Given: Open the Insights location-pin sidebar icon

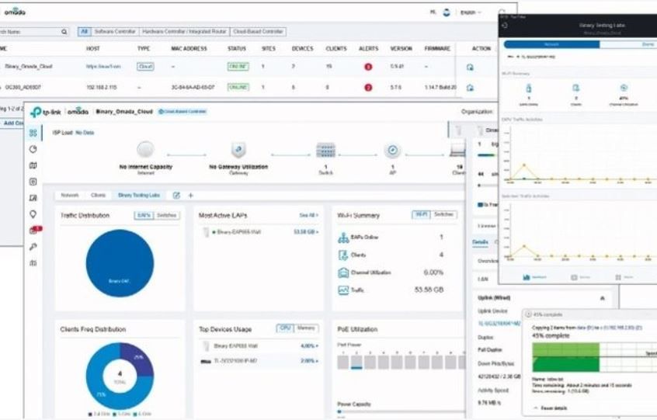Looking at the screenshot, I should click(x=33, y=214).
